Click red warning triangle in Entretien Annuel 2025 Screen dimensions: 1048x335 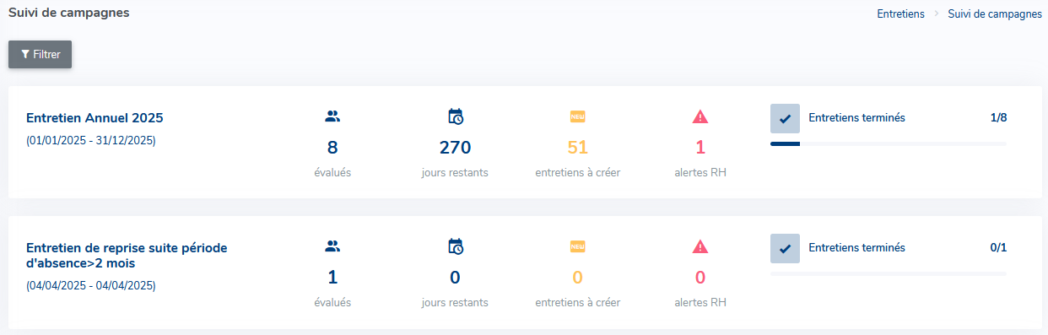(700, 116)
